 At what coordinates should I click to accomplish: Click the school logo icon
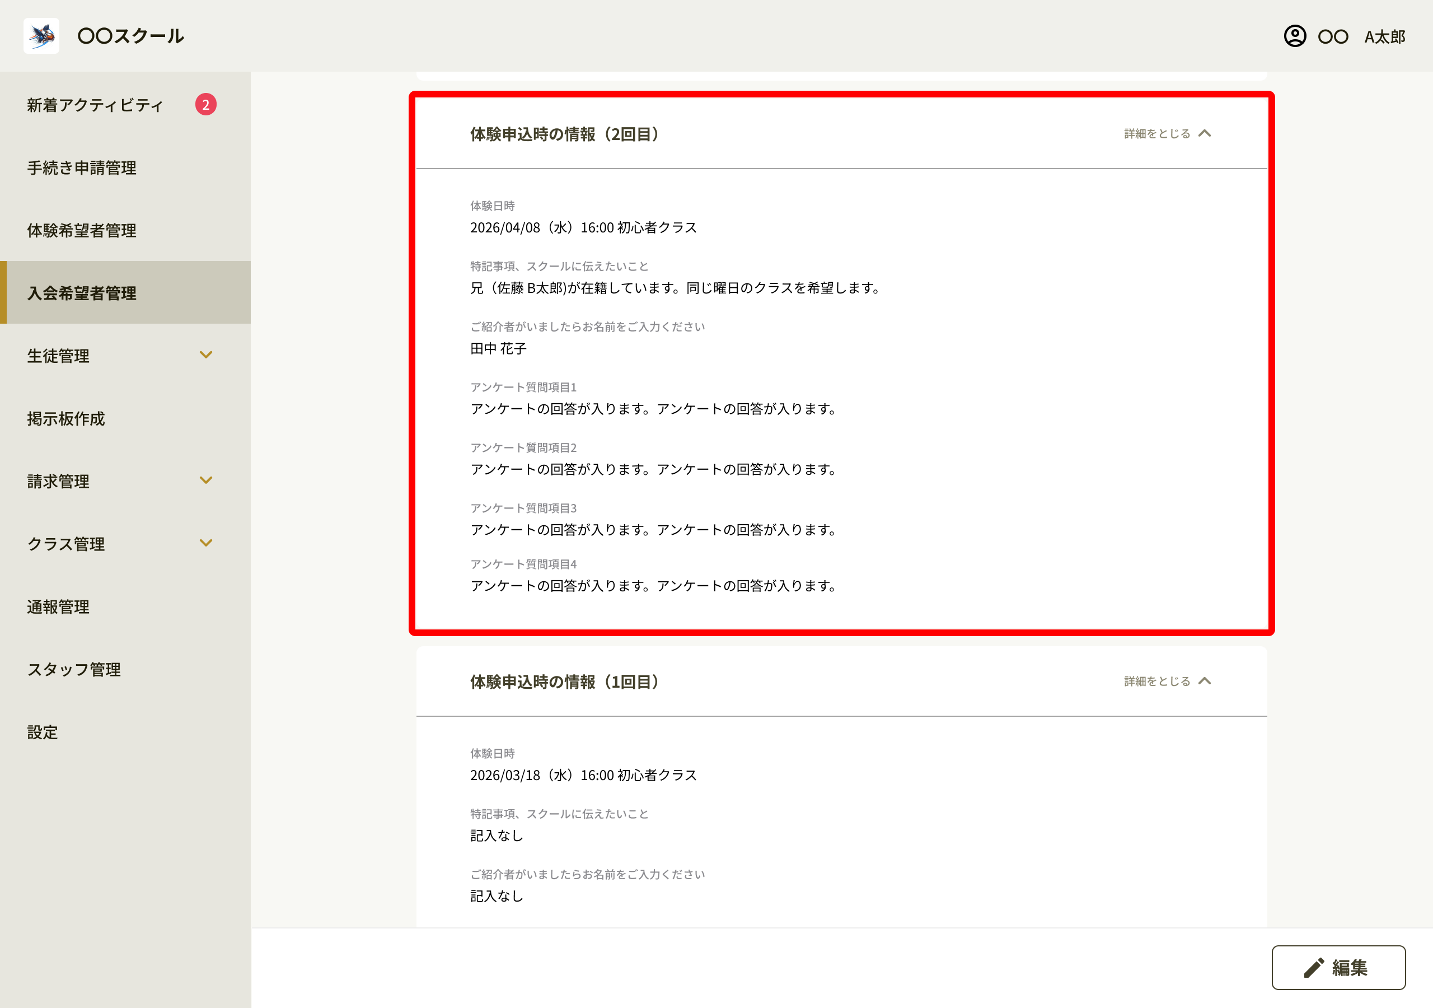tap(41, 36)
